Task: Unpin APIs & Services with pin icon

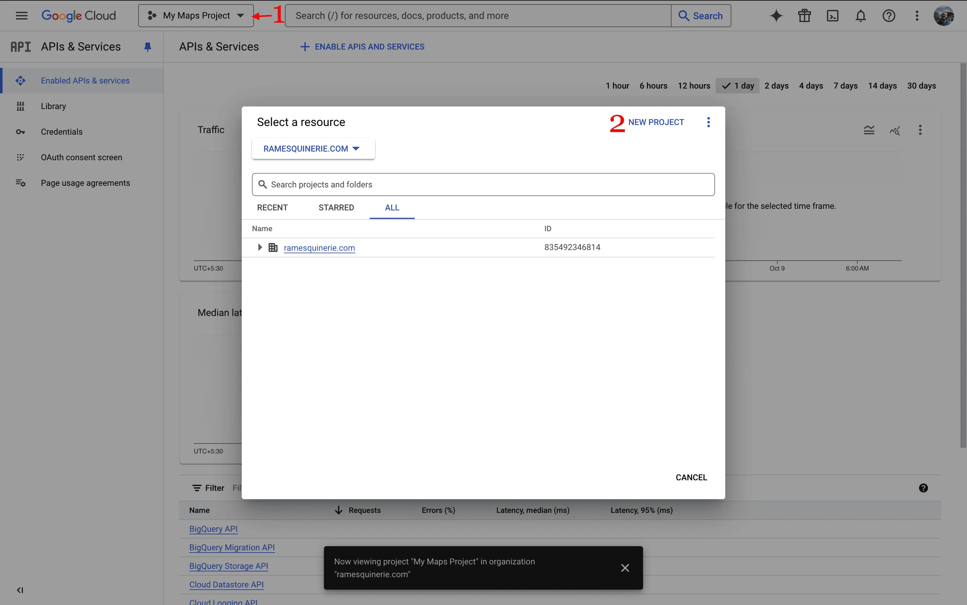Action: pos(148,47)
